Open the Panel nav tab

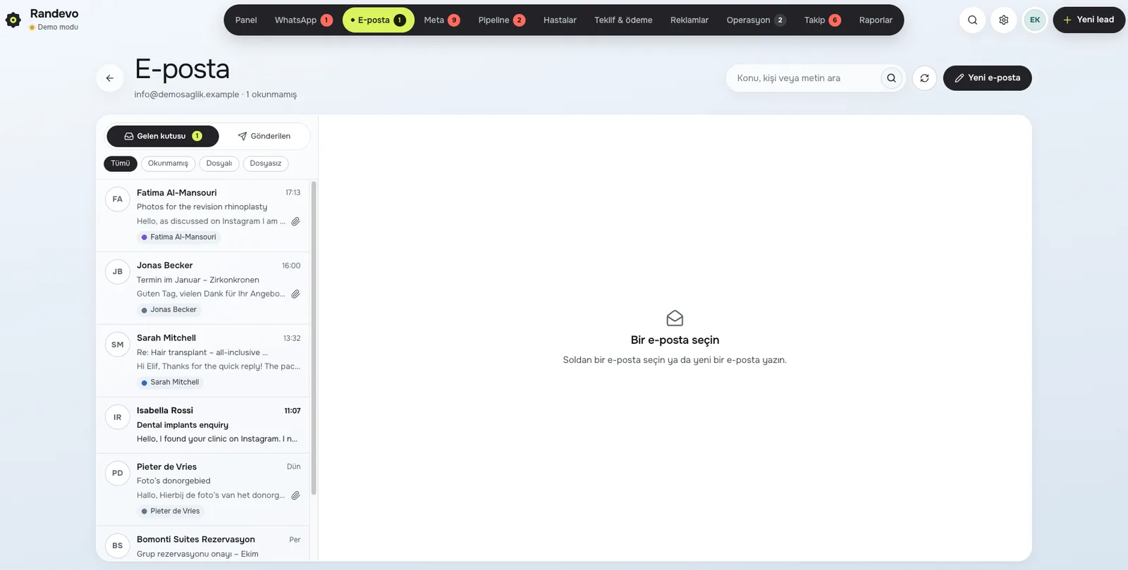[x=246, y=20]
